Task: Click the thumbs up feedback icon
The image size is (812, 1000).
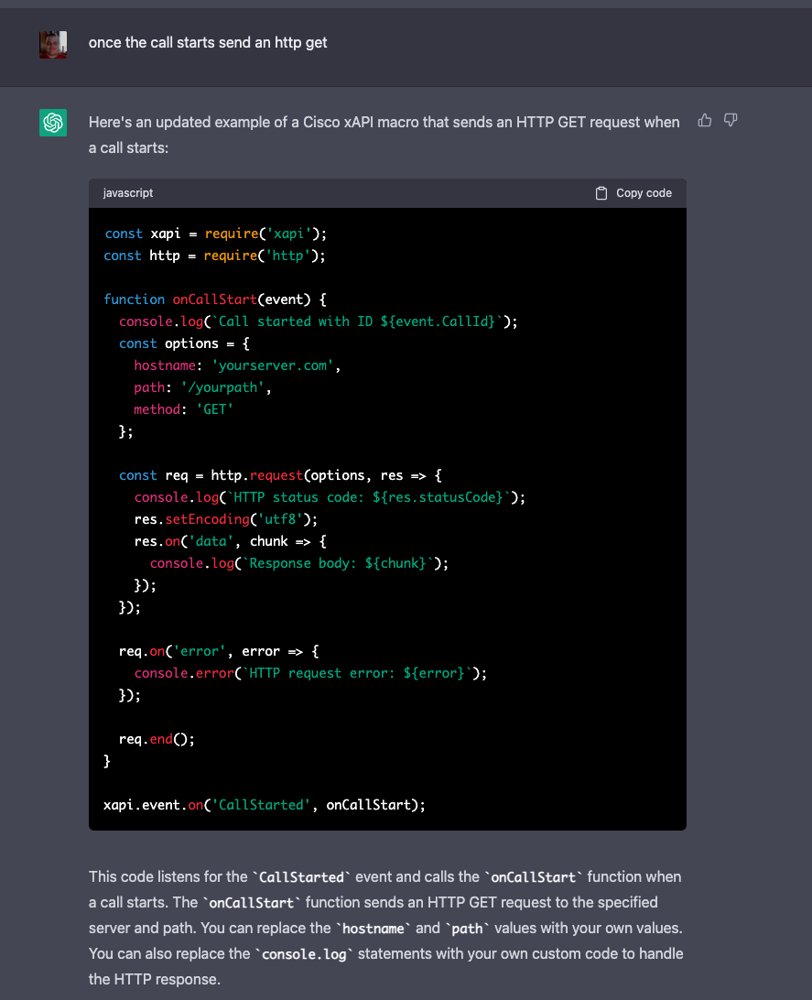Action: point(705,120)
